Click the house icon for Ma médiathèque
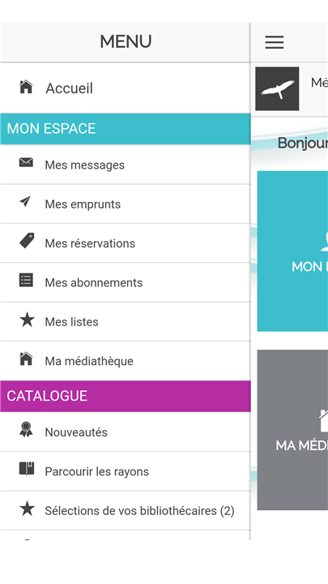Screen dimensions: 328x584 point(26,359)
